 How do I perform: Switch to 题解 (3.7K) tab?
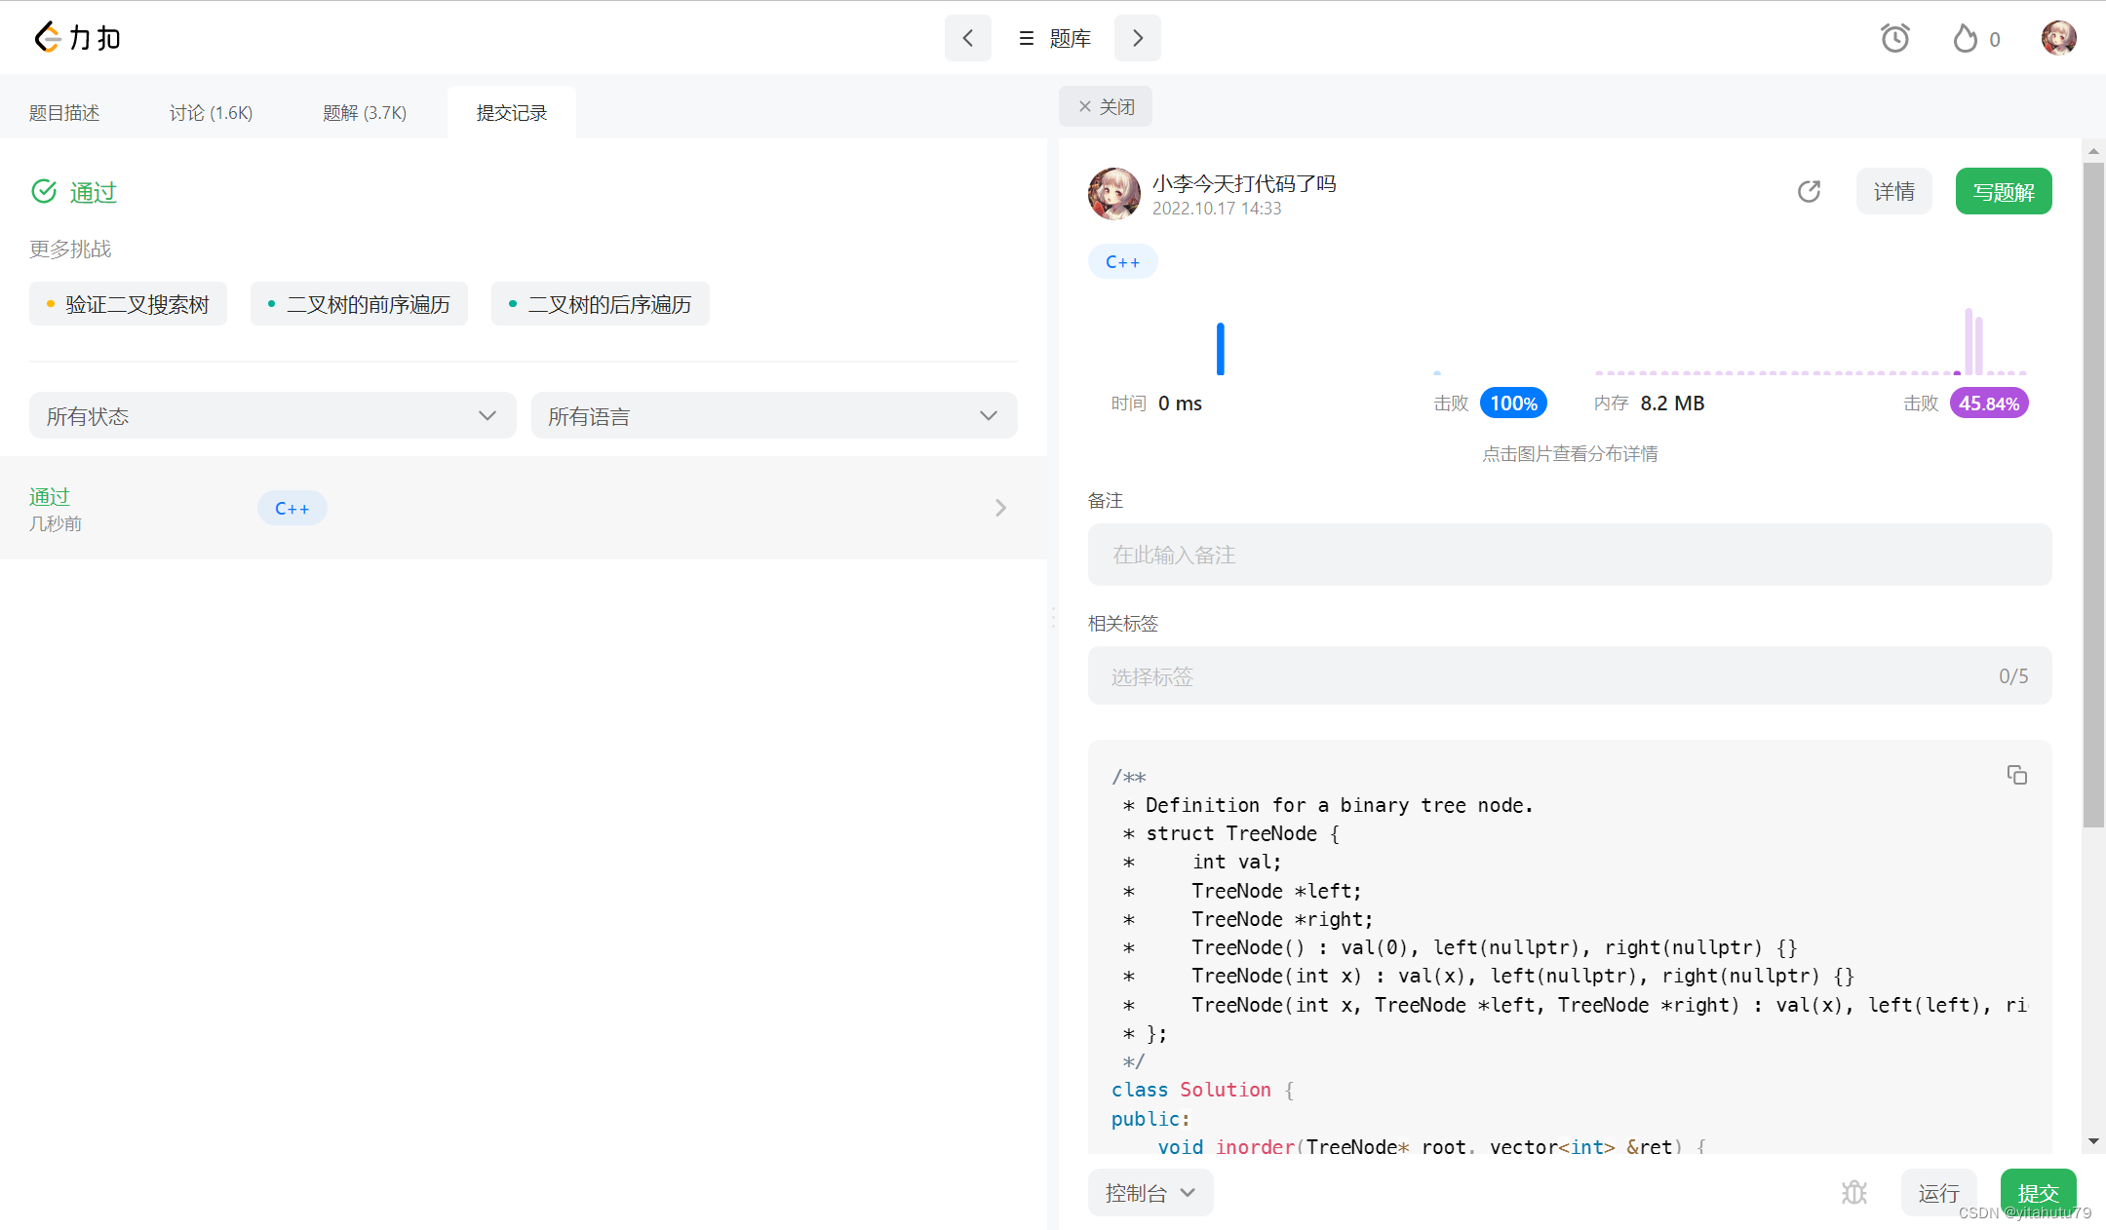pos(365,113)
